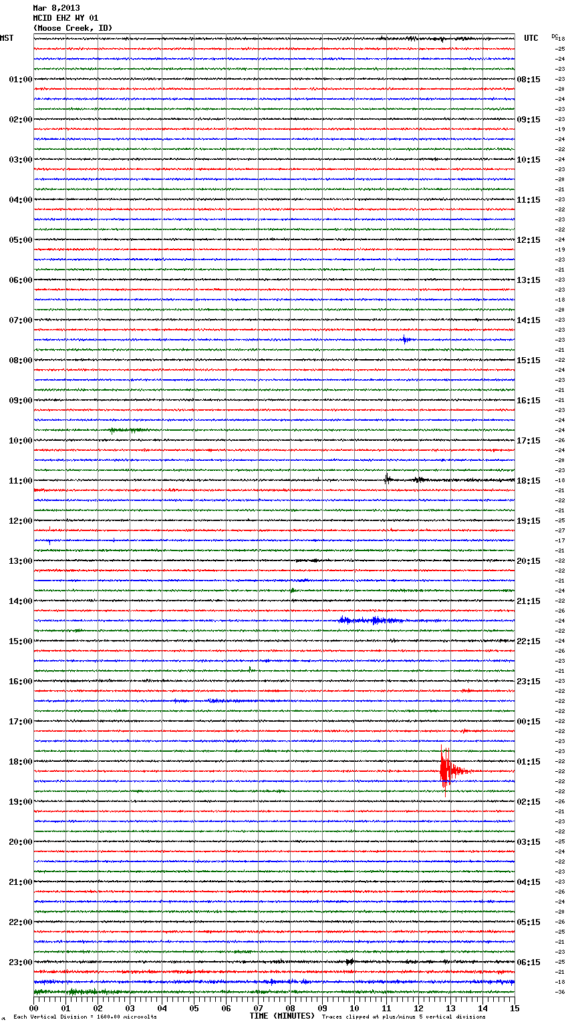Click the 06:15 UTC time label

[x=529, y=962]
